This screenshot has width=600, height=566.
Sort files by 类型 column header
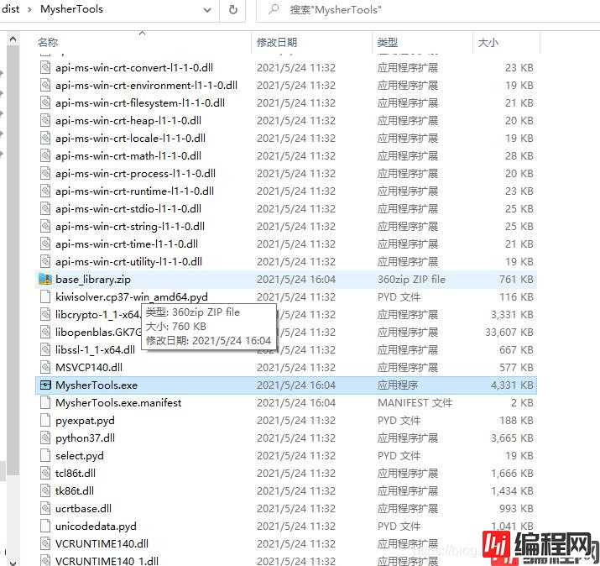tap(388, 42)
